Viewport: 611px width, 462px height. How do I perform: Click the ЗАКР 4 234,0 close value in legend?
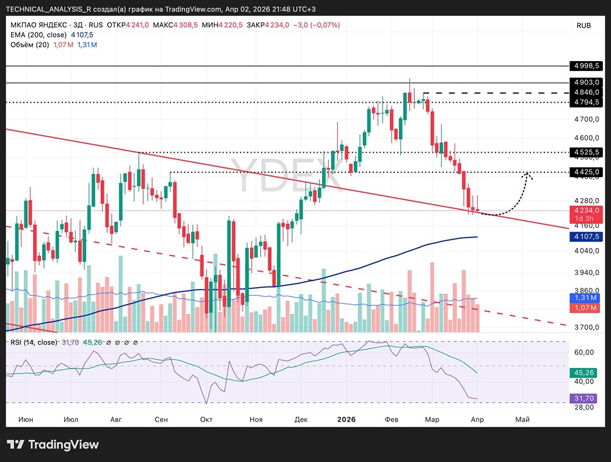[268, 25]
